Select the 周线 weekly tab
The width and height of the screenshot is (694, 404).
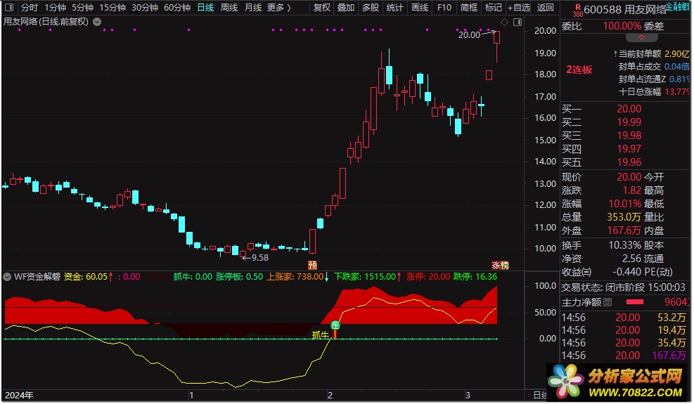point(229,8)
